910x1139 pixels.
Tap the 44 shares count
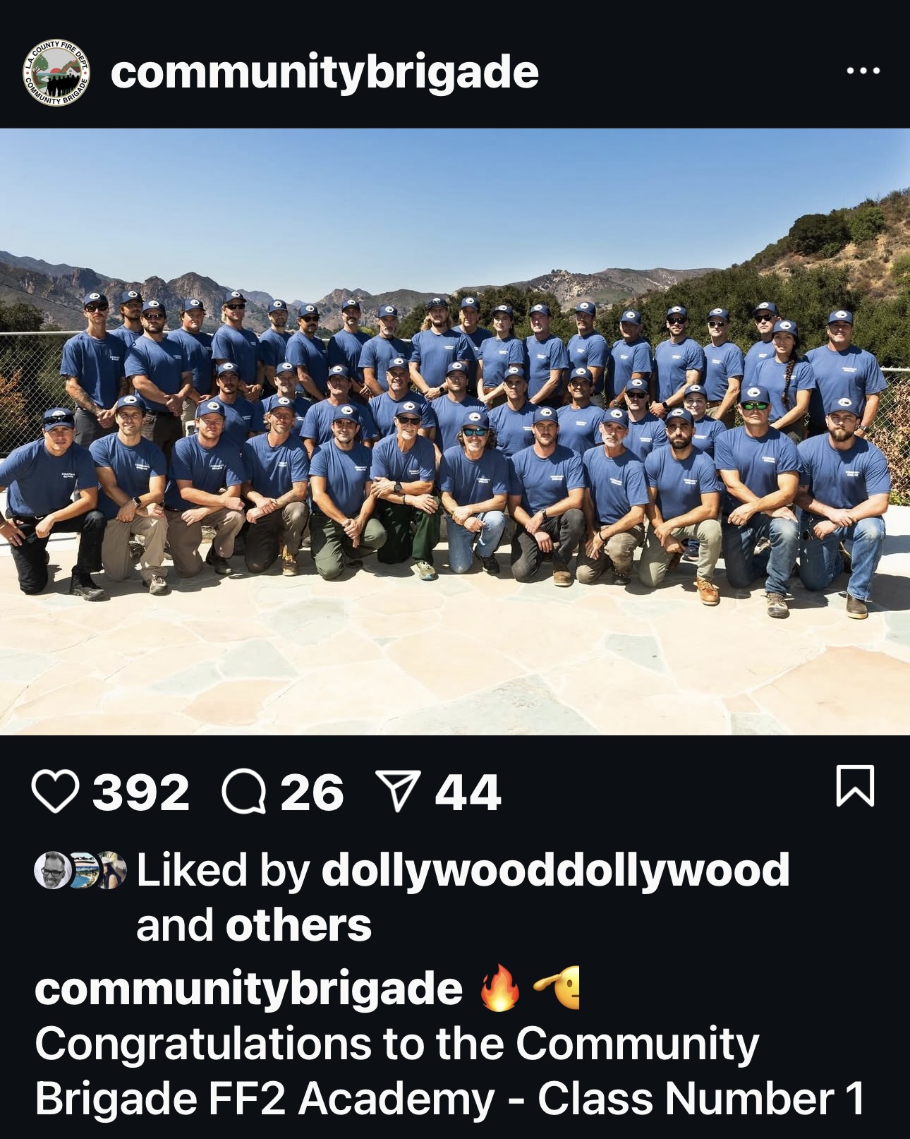(x=468, y=792)
